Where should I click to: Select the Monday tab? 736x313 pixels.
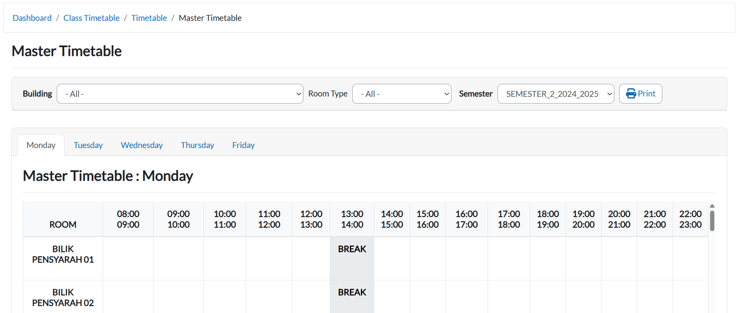click(x=41, y=145)
